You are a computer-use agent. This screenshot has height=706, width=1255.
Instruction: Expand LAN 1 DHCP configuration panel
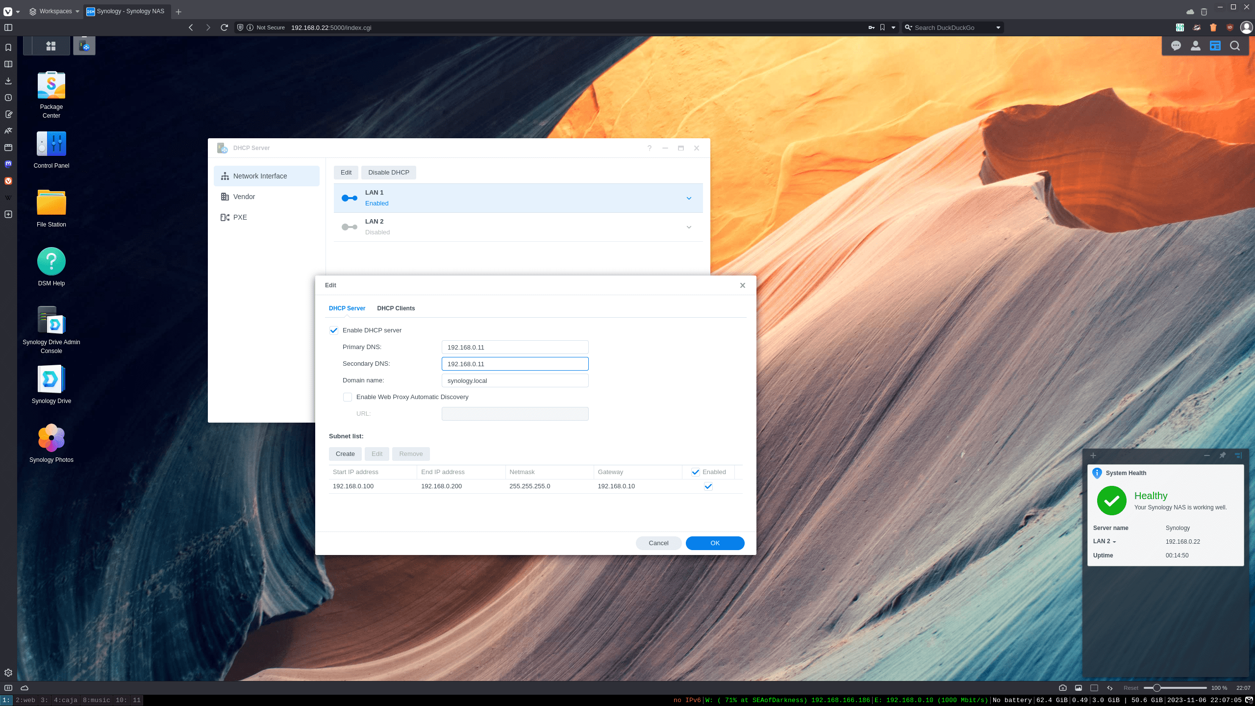coord(689,198)
